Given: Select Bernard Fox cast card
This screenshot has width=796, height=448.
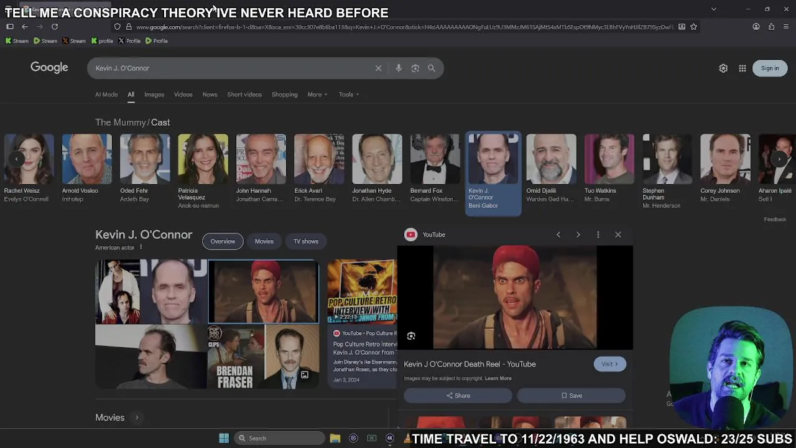Looking at the screenshot, I should [x=435, y=168].
